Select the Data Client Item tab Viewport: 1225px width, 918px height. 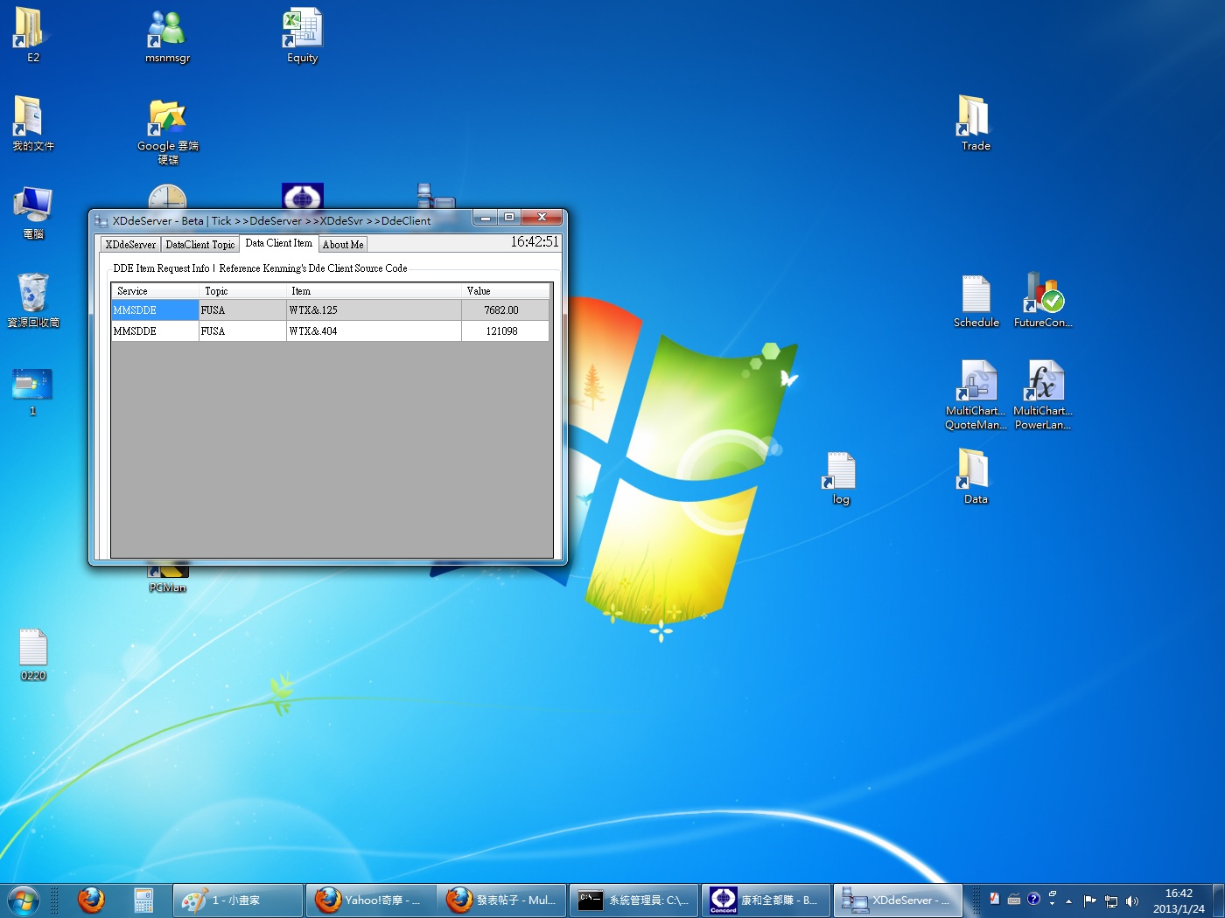[279, 243]
